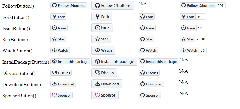Viewport: 240px width, 109px height.
Task: Open the 355 forks count link
Action: point(200,17)
